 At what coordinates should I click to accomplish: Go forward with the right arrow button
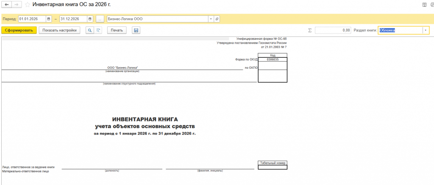click(17, 4)
